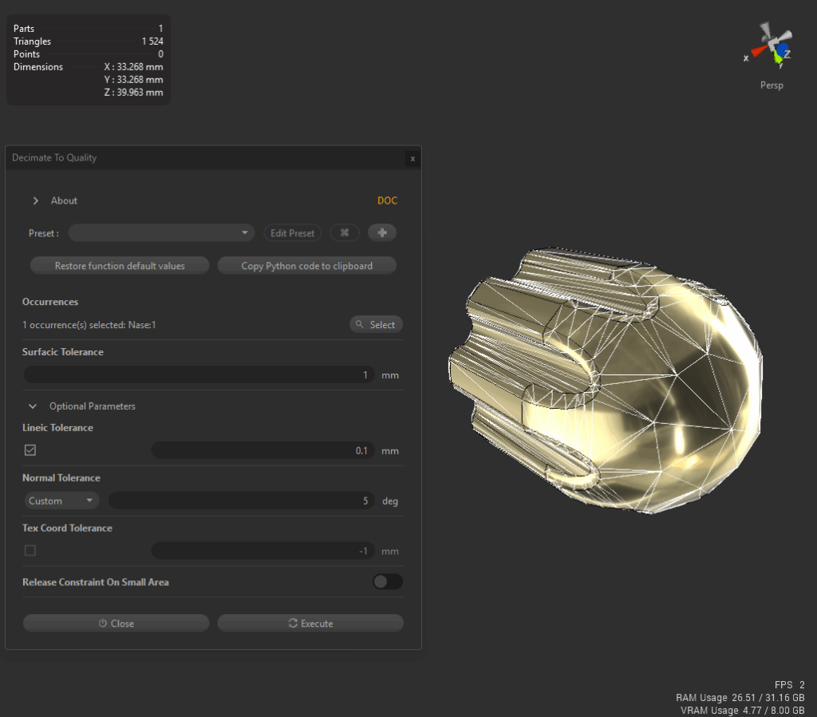Viewport: 817px width, 717px height.
Task: Click the blue Z axis on the orientation gizmo
Action: [x=782, y=50]
